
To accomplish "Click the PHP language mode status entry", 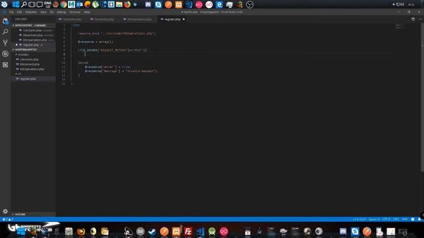I will (405, 219).
